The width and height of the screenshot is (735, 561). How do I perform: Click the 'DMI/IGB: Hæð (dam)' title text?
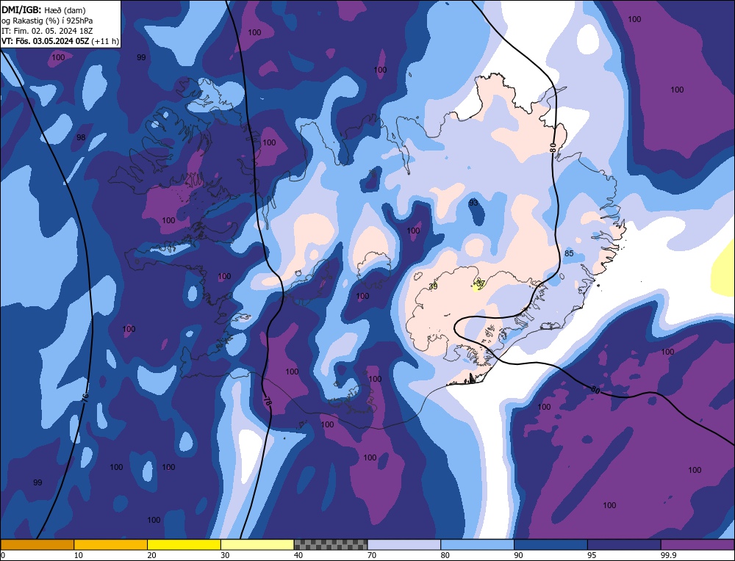coord(43,10)
